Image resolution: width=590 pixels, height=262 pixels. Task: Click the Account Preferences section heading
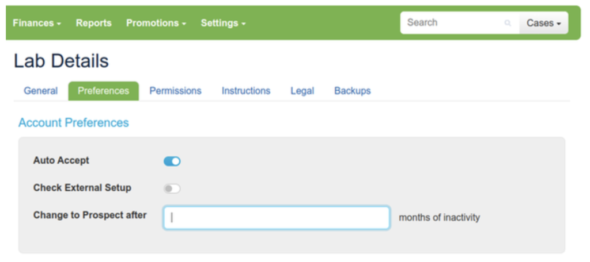click(x=74, y=122)
